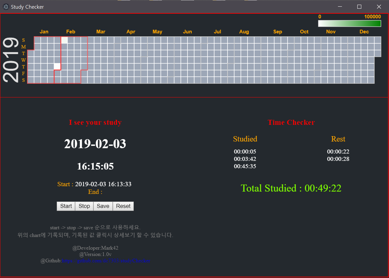The width and height of the screenshot is (389, 278).
Task: Click the '@Developer:Mark42' text
Action: (95, 248)
